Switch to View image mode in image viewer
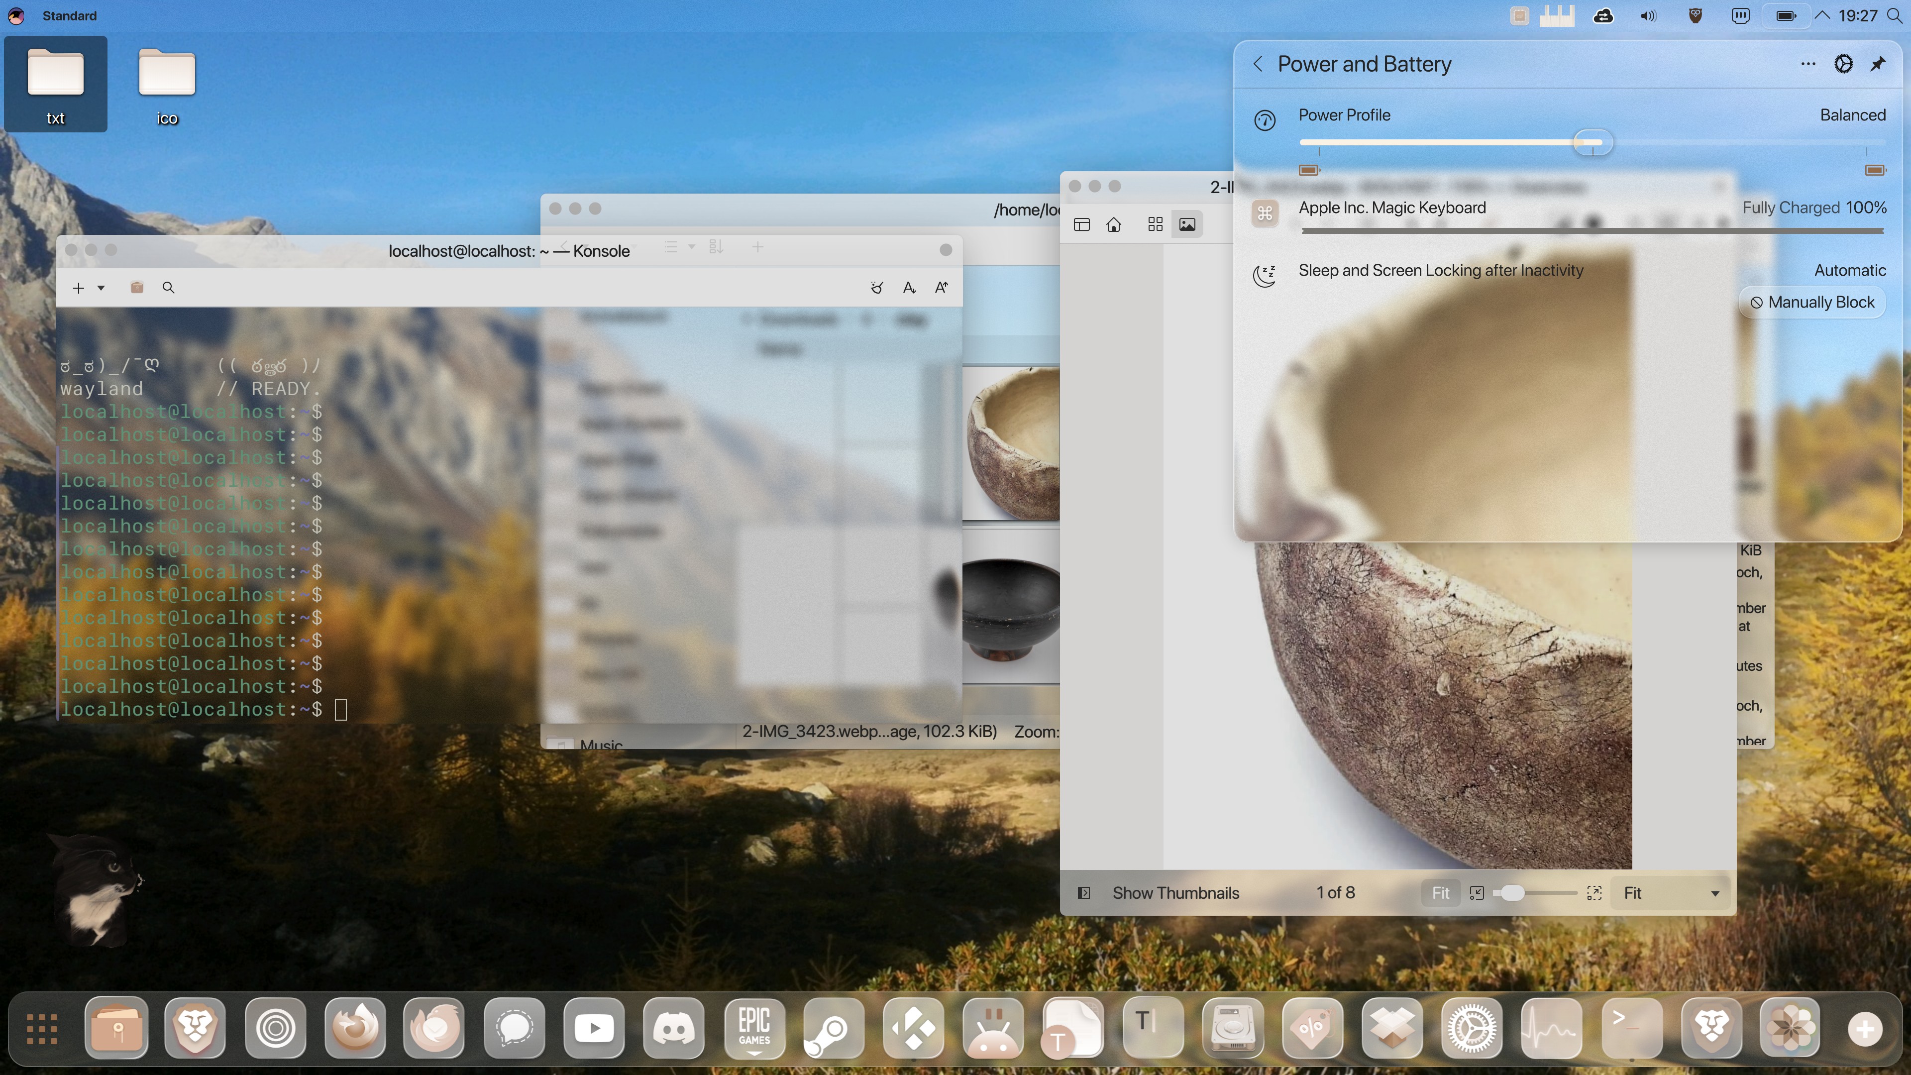The width and height of the screenshot is (1911, 1075). point(1187,225)
